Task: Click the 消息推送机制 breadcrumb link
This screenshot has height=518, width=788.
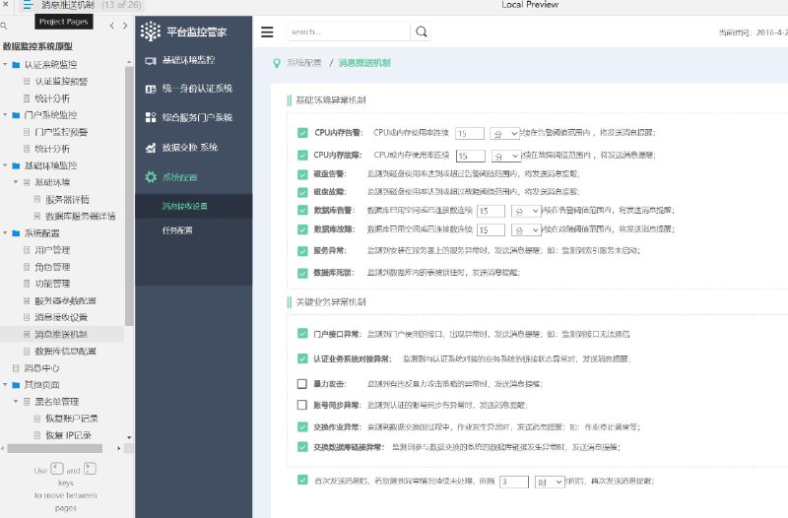Action: 364,63
